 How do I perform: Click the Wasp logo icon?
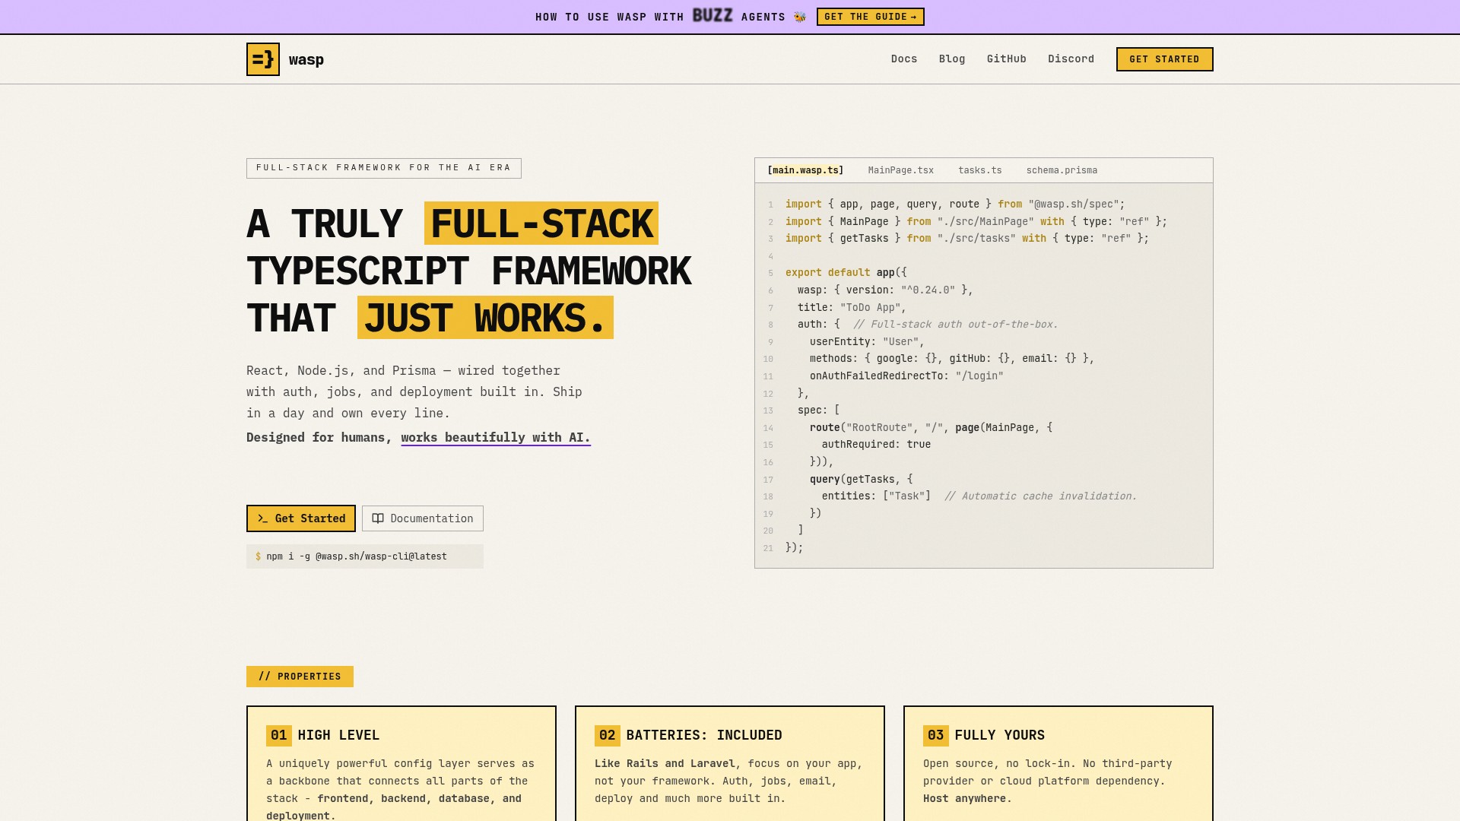263,59
